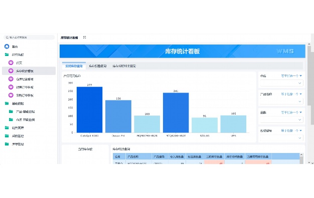Viewport: 314px width, 198px height.
Task: Click the purple icon of the highlighted 库存统计看板 item
Action: point(11,70)
